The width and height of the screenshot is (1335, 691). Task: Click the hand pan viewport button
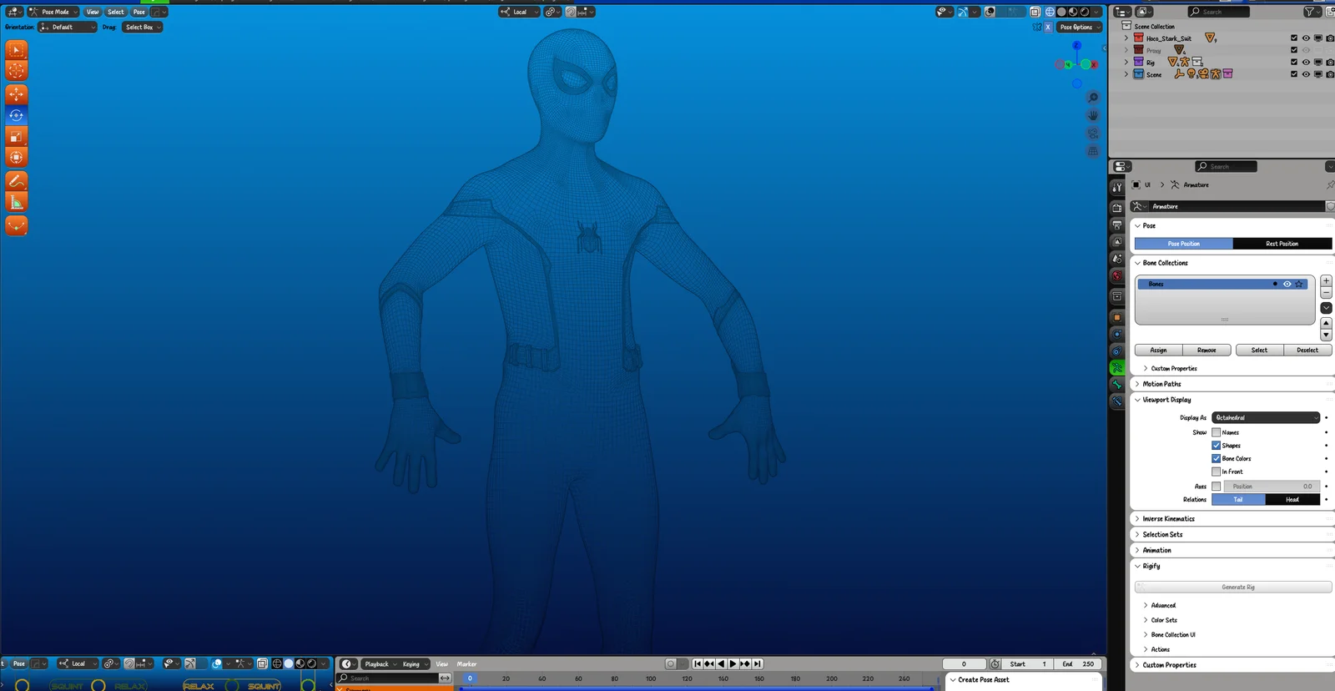coord(1093,115)
